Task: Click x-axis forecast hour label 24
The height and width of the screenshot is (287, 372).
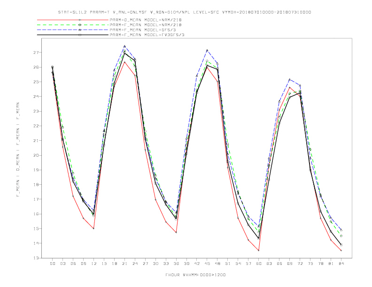Action: tap(135, 264)
